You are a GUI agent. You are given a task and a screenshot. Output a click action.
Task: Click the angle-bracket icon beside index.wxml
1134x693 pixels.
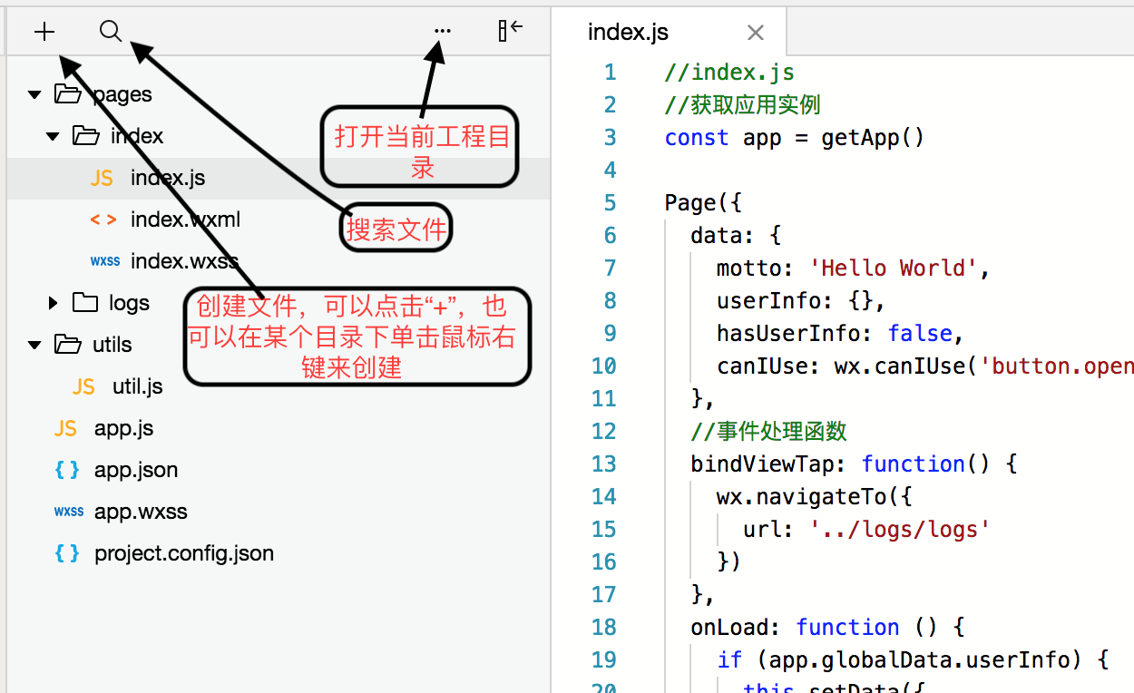(103, 220)
